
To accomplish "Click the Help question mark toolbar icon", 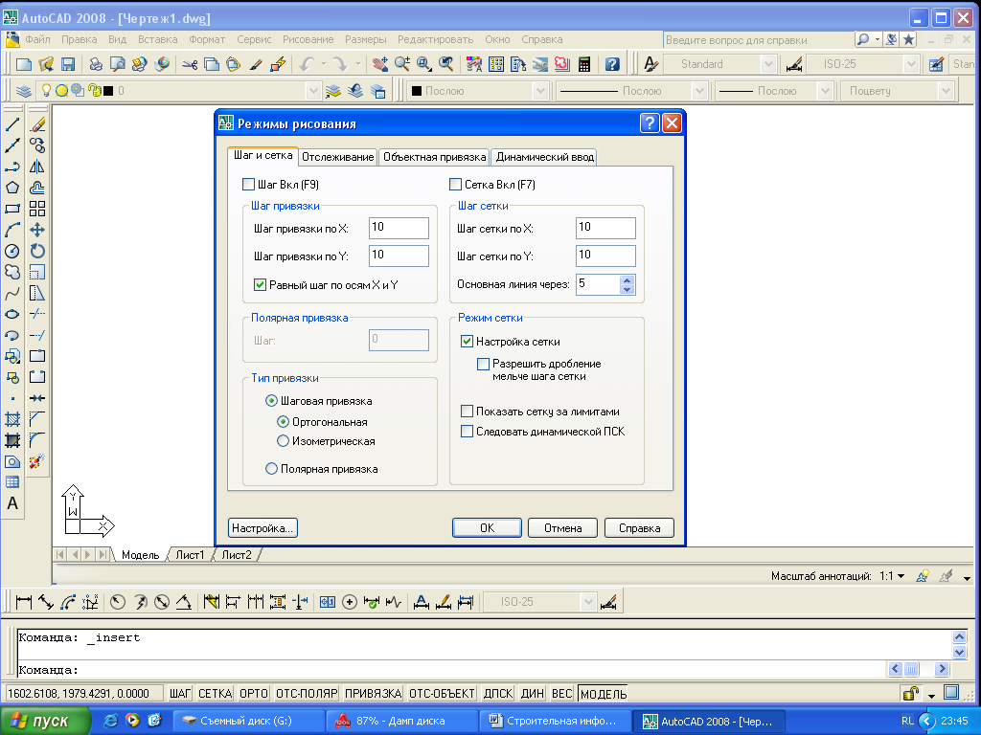I will [612, 64].
